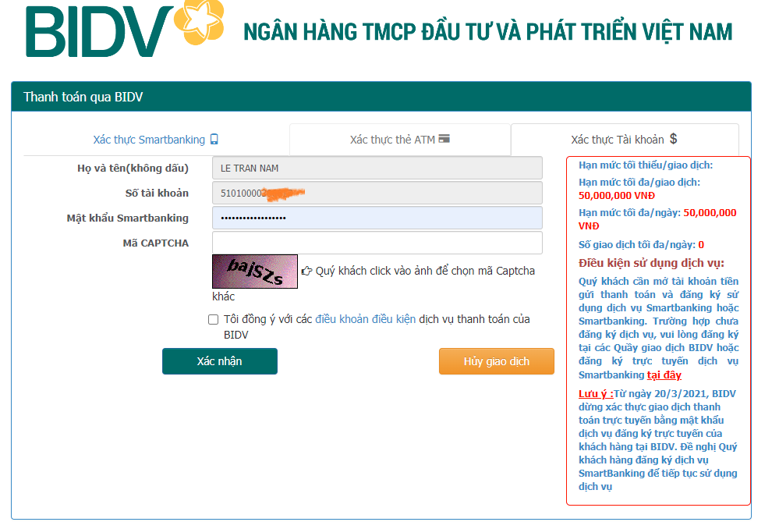
Task: Click the Điều kiện sử dụng dịch vụ heading
Action: click(651, 263)
